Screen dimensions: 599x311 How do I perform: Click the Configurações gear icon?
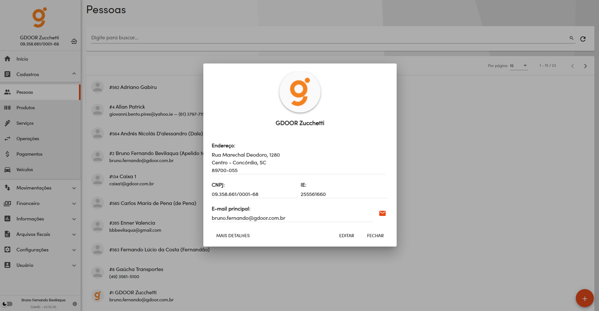pos(7,250)
